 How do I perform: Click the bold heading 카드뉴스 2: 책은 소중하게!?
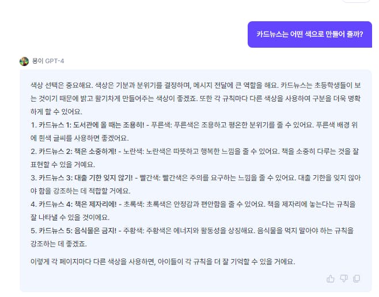point(77,152)
